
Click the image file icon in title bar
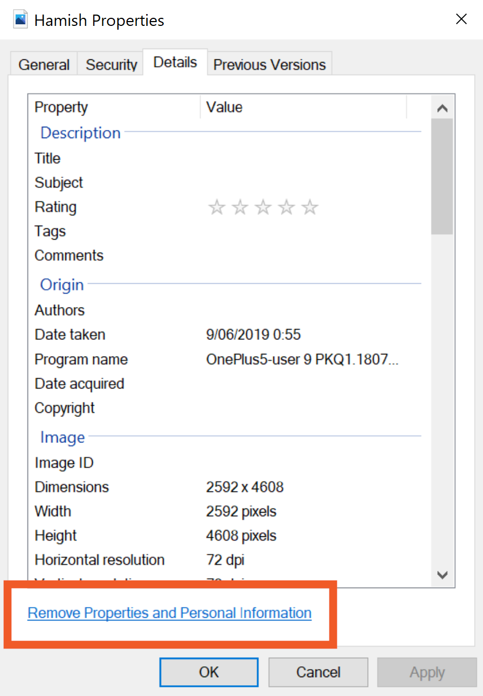point(20,20)
